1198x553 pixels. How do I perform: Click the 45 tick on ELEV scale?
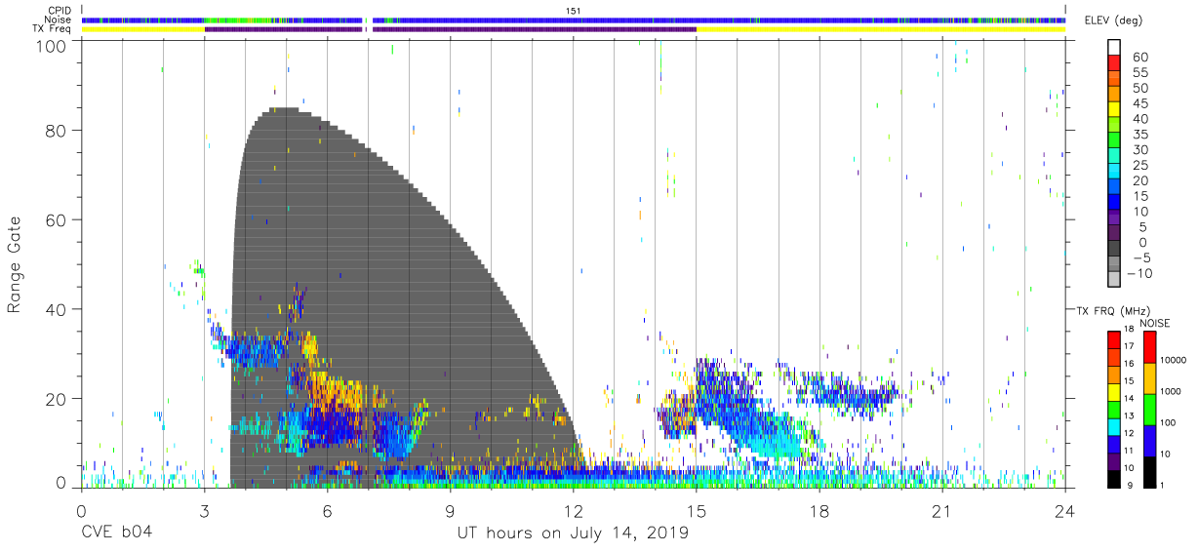[x=1139, y=104]
